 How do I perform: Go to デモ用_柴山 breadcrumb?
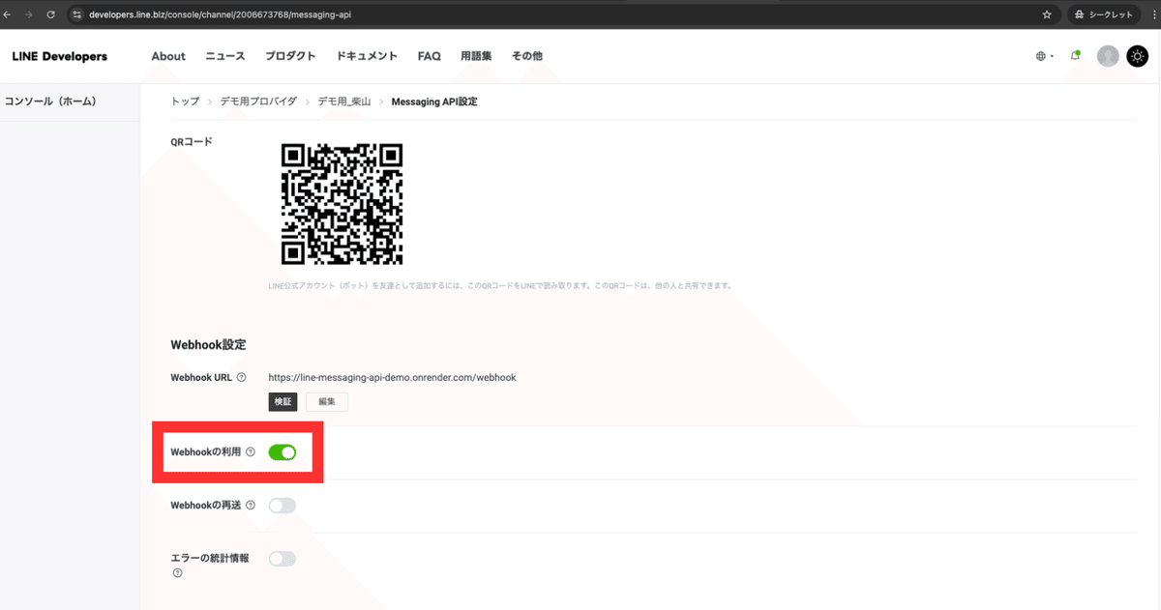point(344,102)
